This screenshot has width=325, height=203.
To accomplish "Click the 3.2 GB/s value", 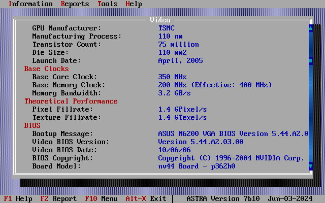I will click(x=174, y=93).
